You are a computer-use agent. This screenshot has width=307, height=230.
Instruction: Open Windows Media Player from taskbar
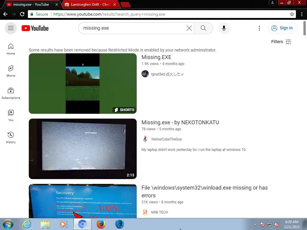click(x=64, y=224)
